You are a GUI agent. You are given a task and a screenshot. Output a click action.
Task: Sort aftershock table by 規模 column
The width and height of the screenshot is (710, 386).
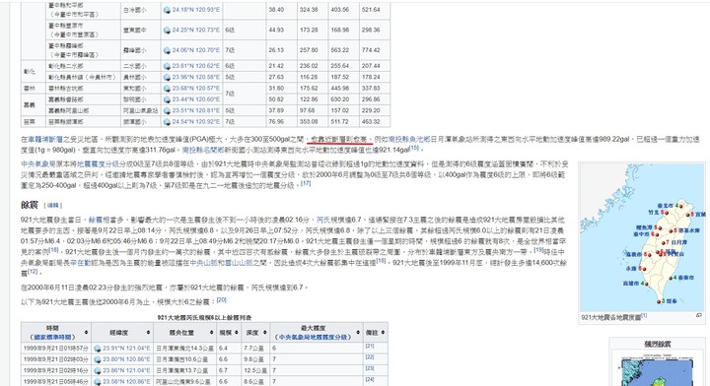[x=236, y=333]
